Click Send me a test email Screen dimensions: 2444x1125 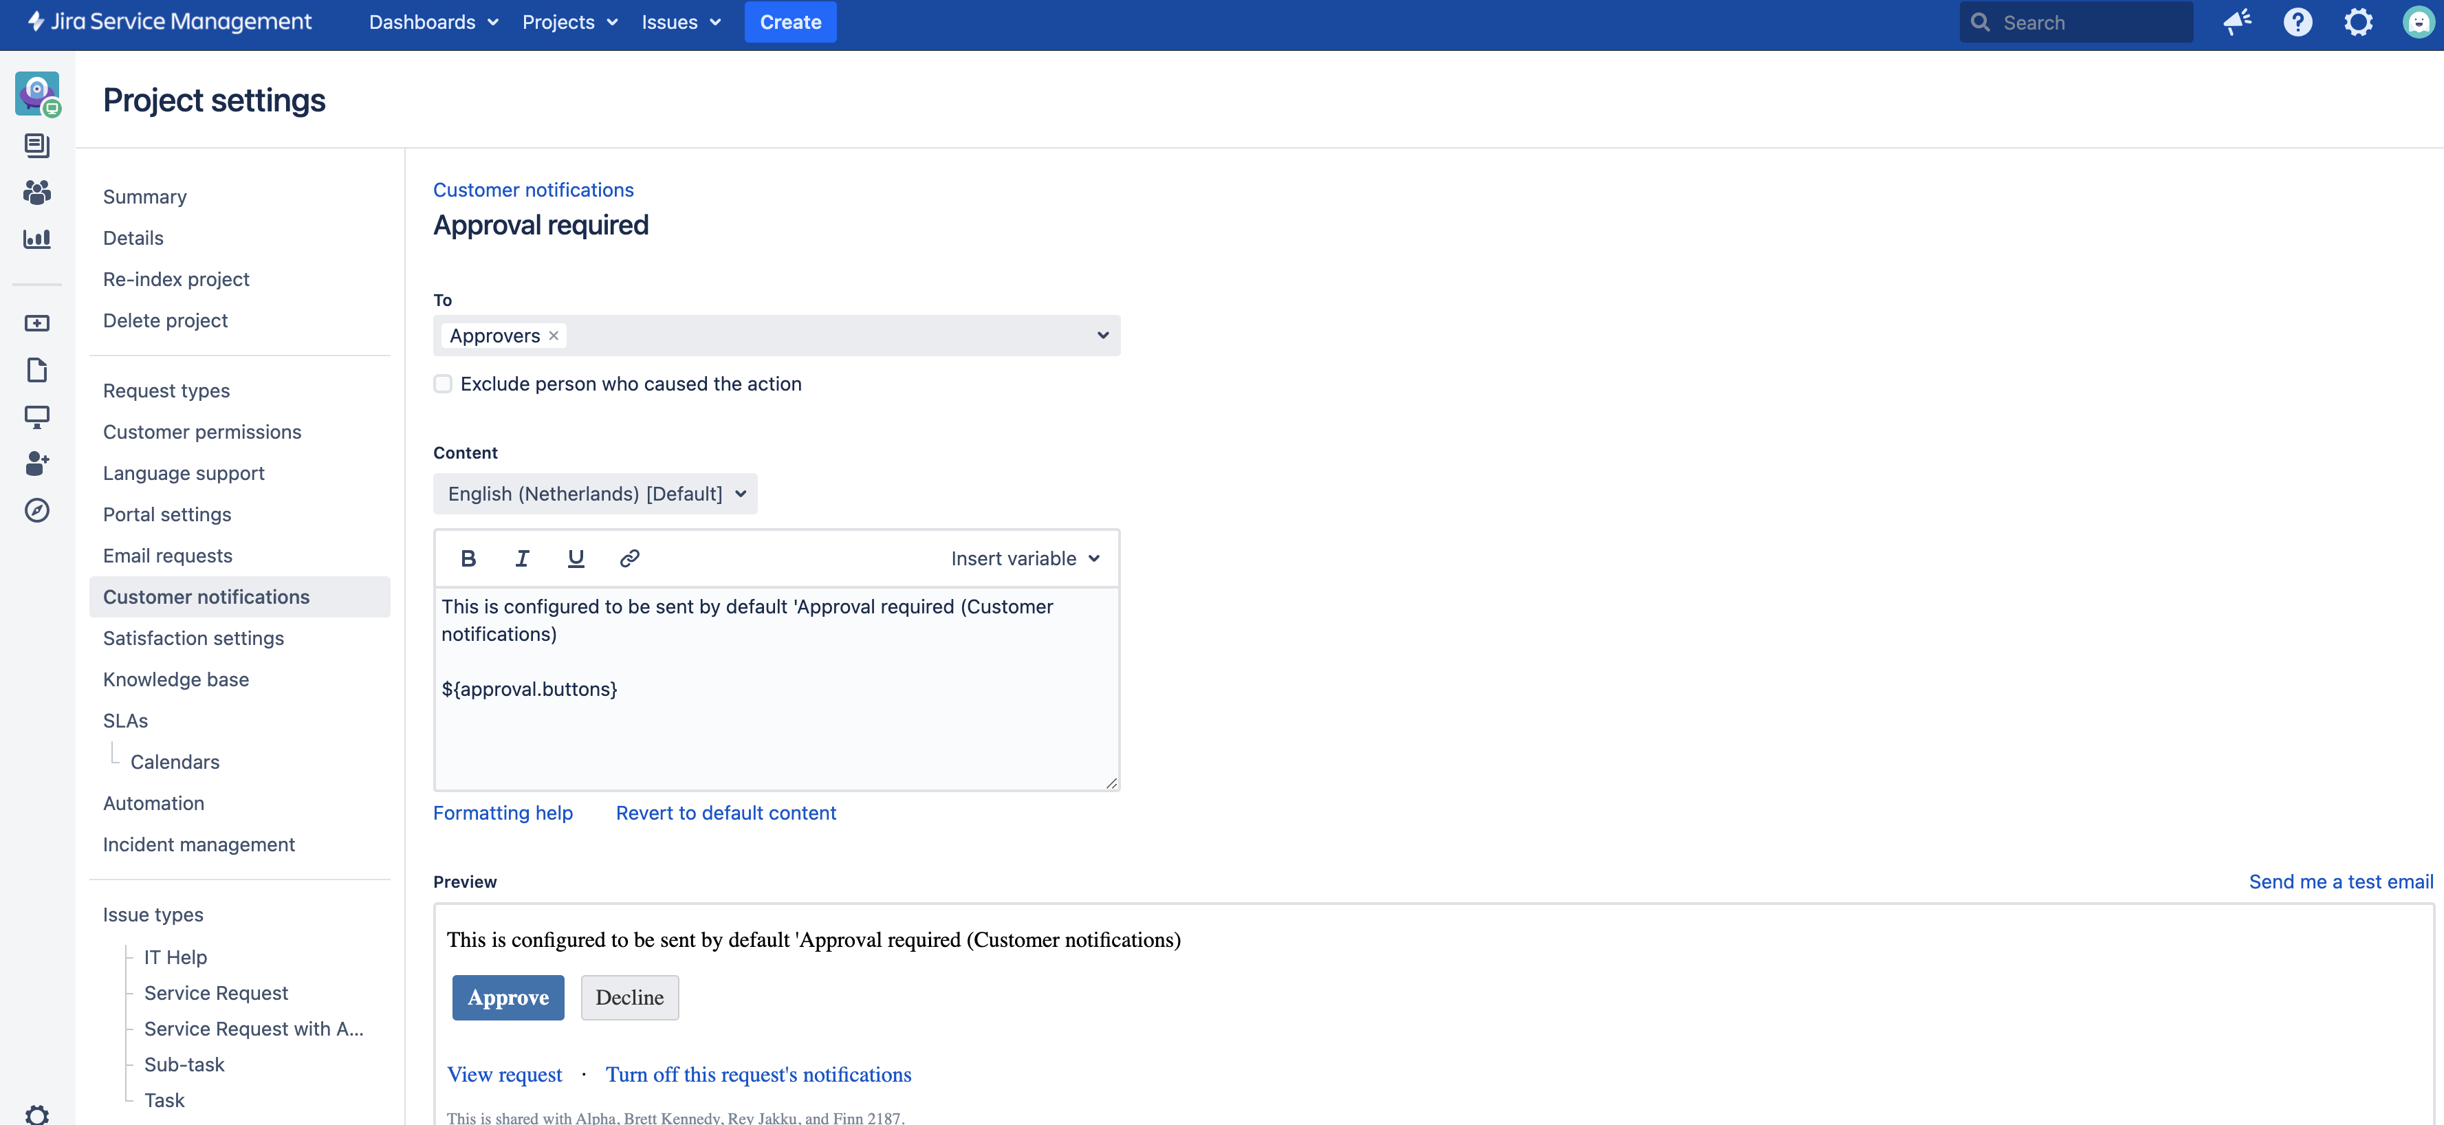(x=2341, y=881)
